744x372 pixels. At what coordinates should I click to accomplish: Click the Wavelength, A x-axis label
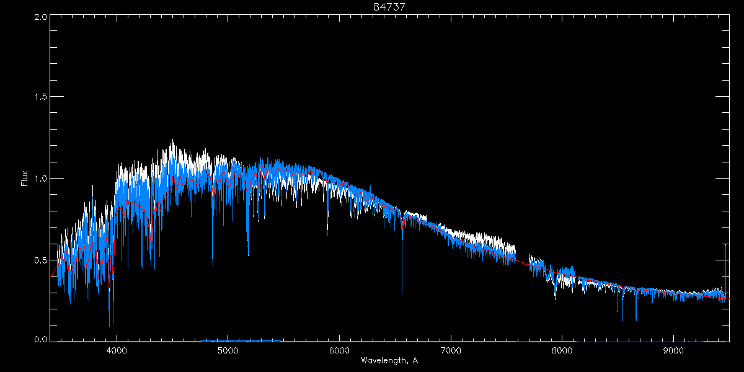[x=389, y=360]
